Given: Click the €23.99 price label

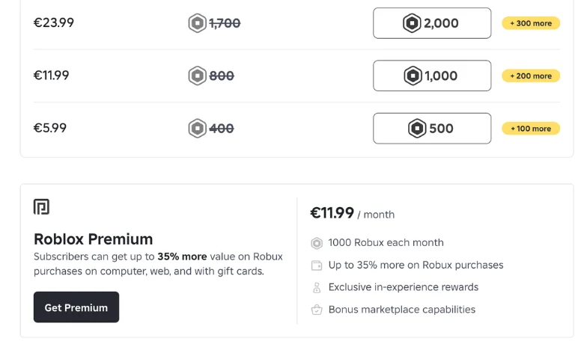Looking at the screenshot, I should tap(54, 22).
